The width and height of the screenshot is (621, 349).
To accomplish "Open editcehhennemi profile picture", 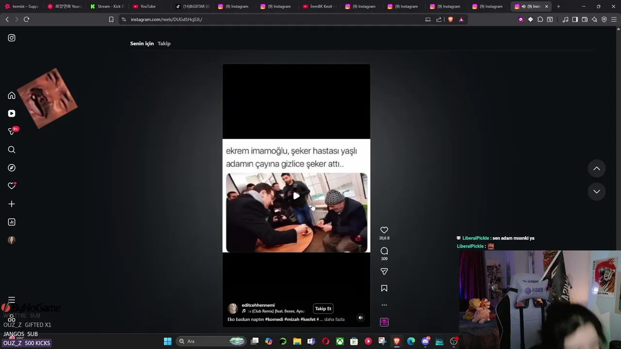I will (x=233, y=309).
